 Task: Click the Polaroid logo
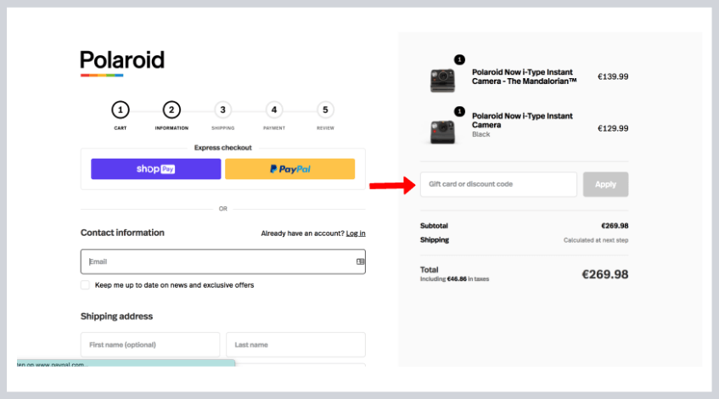(122, 61)
